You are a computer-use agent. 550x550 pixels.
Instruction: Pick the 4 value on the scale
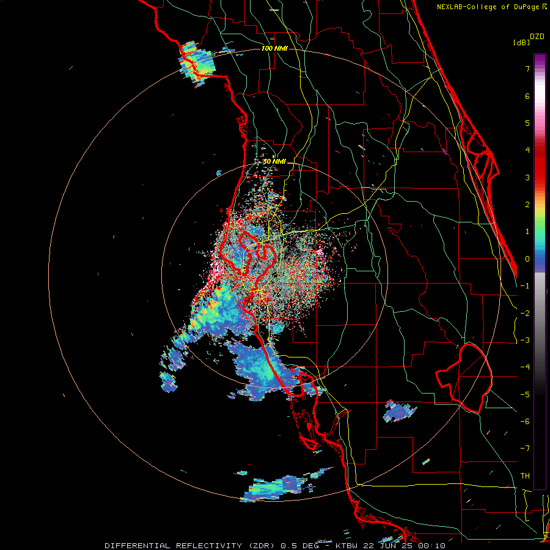click(x=527, y=150)
